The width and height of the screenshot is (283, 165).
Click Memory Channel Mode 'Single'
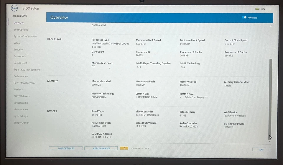click(228, 86)
